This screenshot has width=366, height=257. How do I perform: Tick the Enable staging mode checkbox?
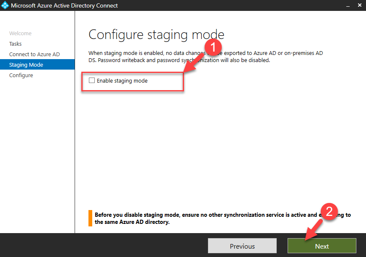click(x=92, y=80)
